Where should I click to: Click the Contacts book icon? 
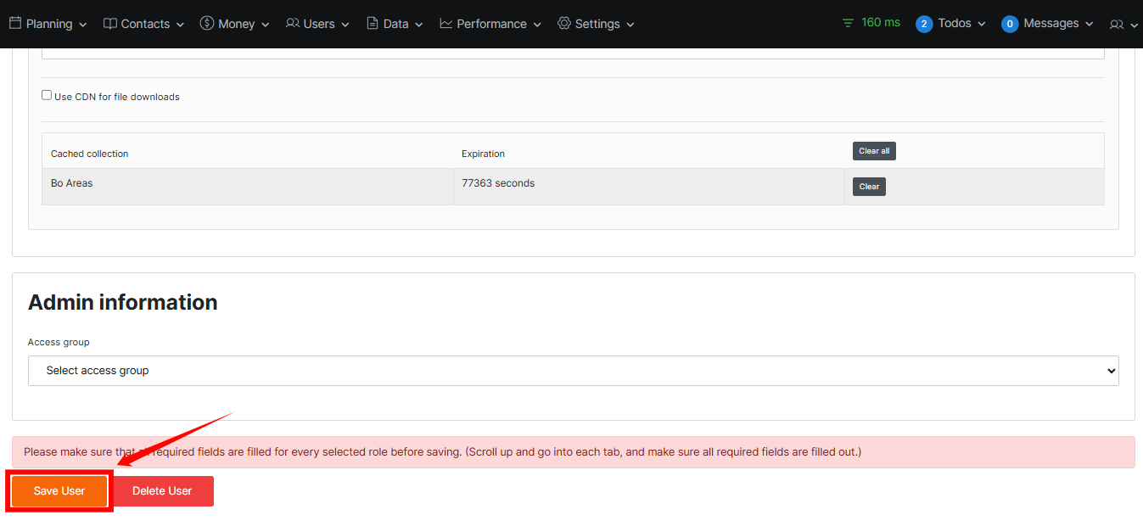pos(110,24)
